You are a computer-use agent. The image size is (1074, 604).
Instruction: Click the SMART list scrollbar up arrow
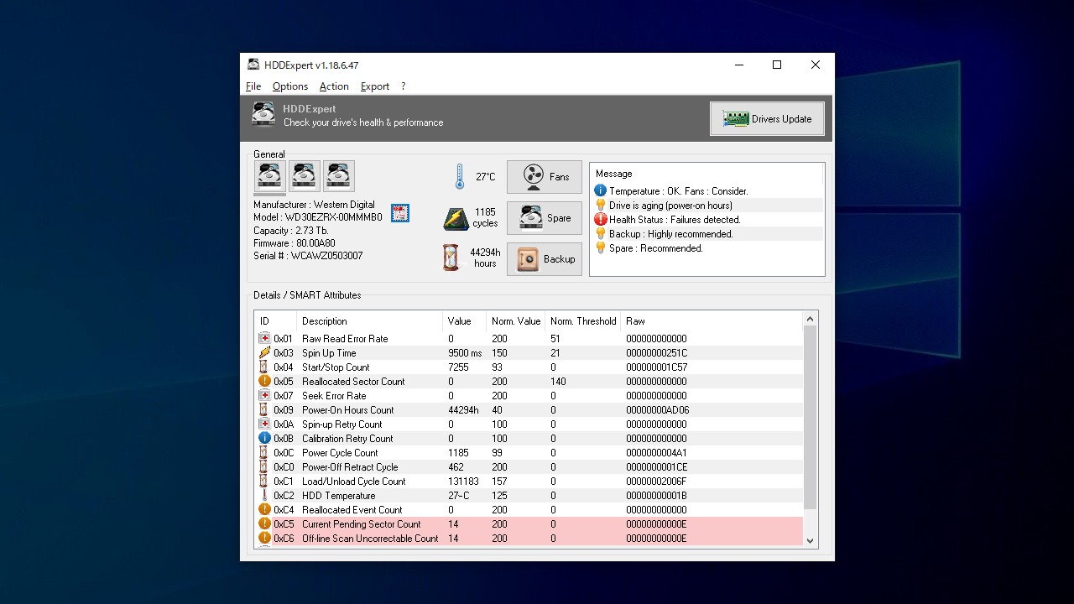pyautogui.click(x=810, y=319)
